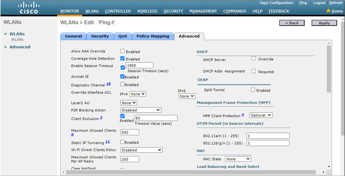
Task: Click the Apply button
Action: tap(324, 23)
